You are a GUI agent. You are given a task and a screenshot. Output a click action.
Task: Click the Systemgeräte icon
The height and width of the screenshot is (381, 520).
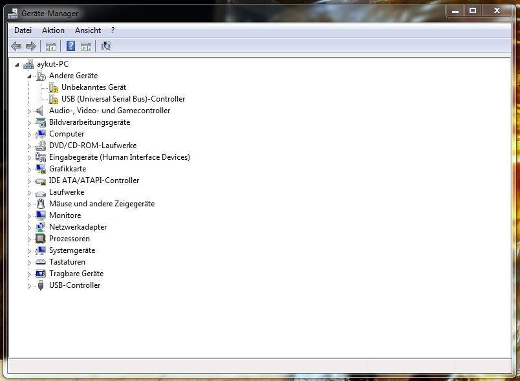pyautogui.click(x=41, y=250)
